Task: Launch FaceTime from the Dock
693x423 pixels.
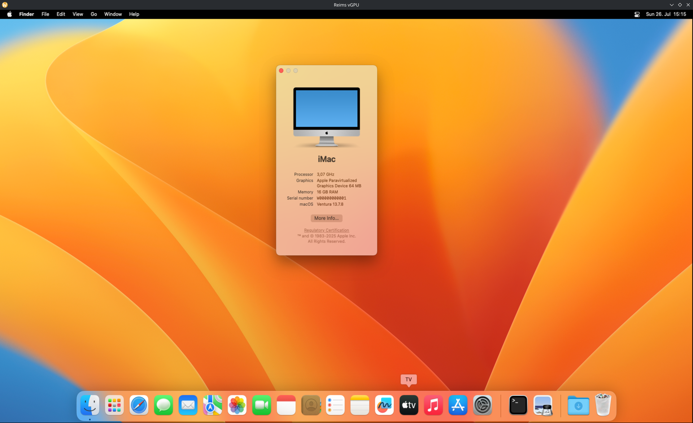Action: pyautogui.click(x=262, y=405)
